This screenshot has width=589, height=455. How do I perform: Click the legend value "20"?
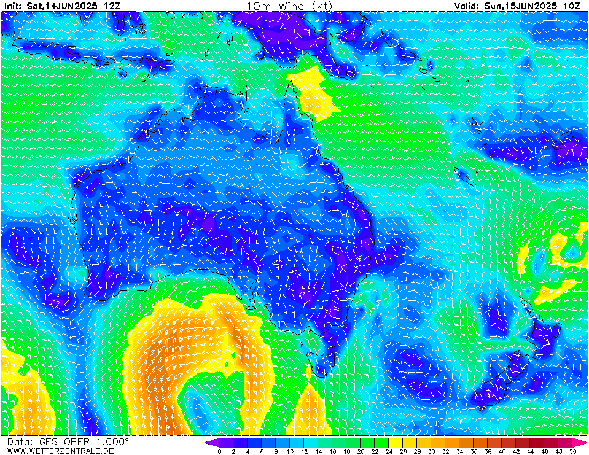coord(361,451)
